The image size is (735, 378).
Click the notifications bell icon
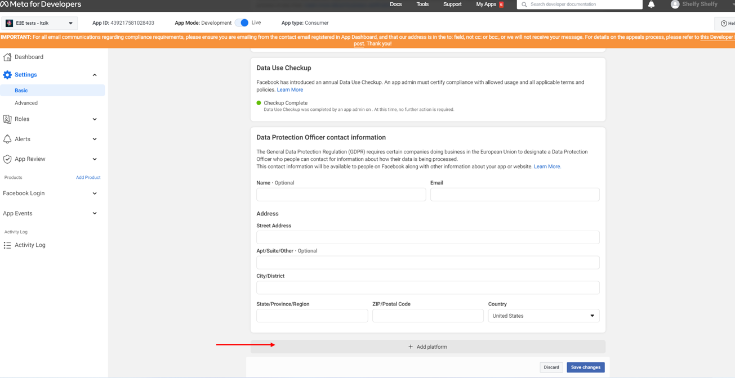(651, 4)
